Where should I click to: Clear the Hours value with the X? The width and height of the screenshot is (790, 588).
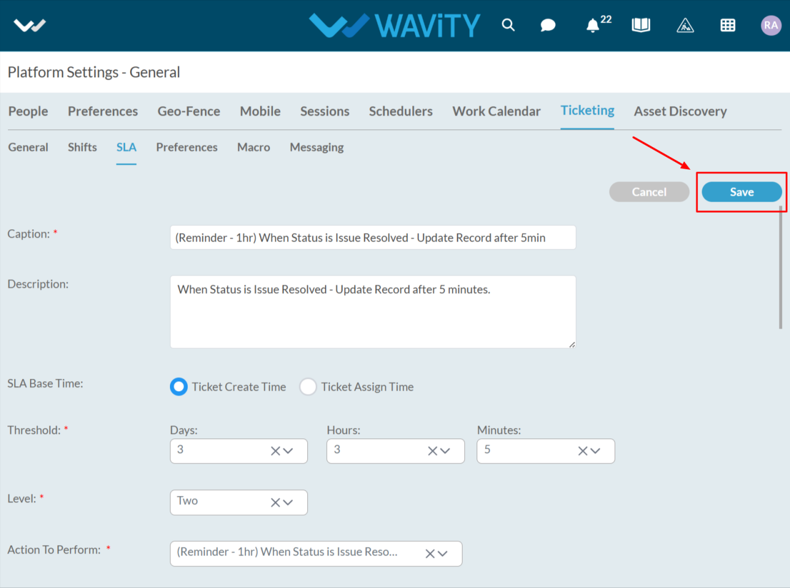(x=432, y=451)
